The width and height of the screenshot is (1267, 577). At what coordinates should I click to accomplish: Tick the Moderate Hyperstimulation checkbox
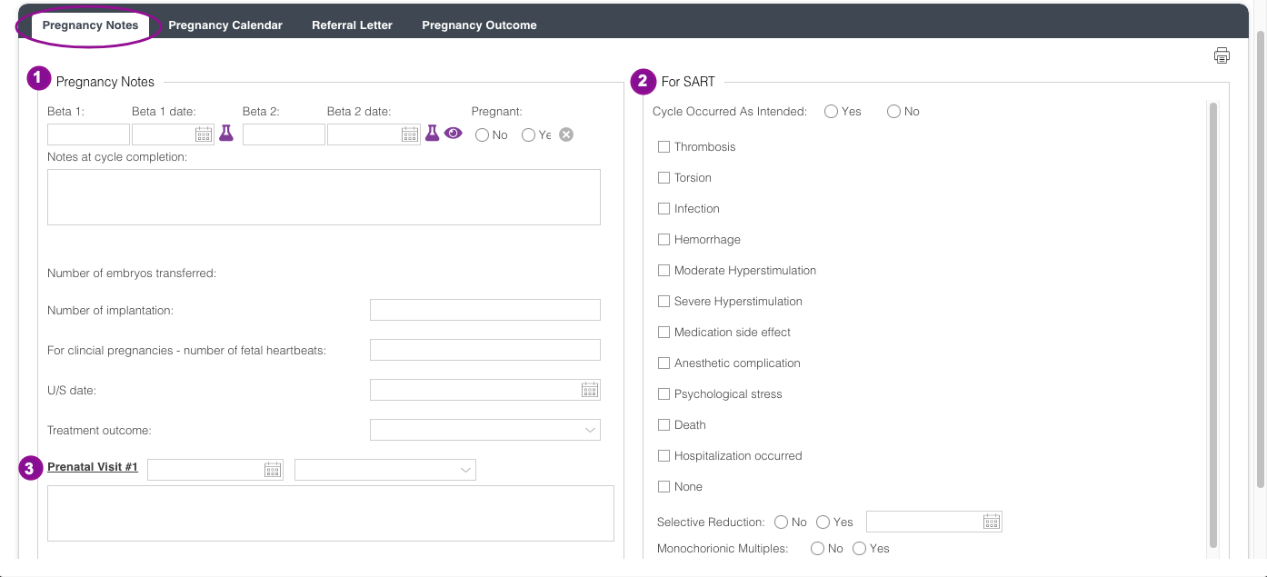(x=664, y=271)
